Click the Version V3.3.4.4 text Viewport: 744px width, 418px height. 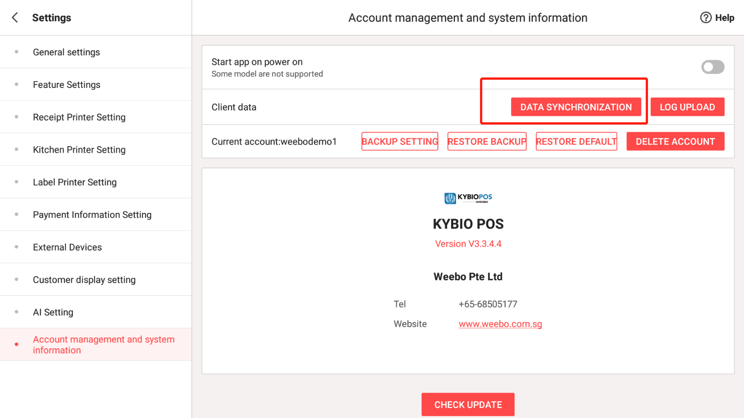point(468,244)
